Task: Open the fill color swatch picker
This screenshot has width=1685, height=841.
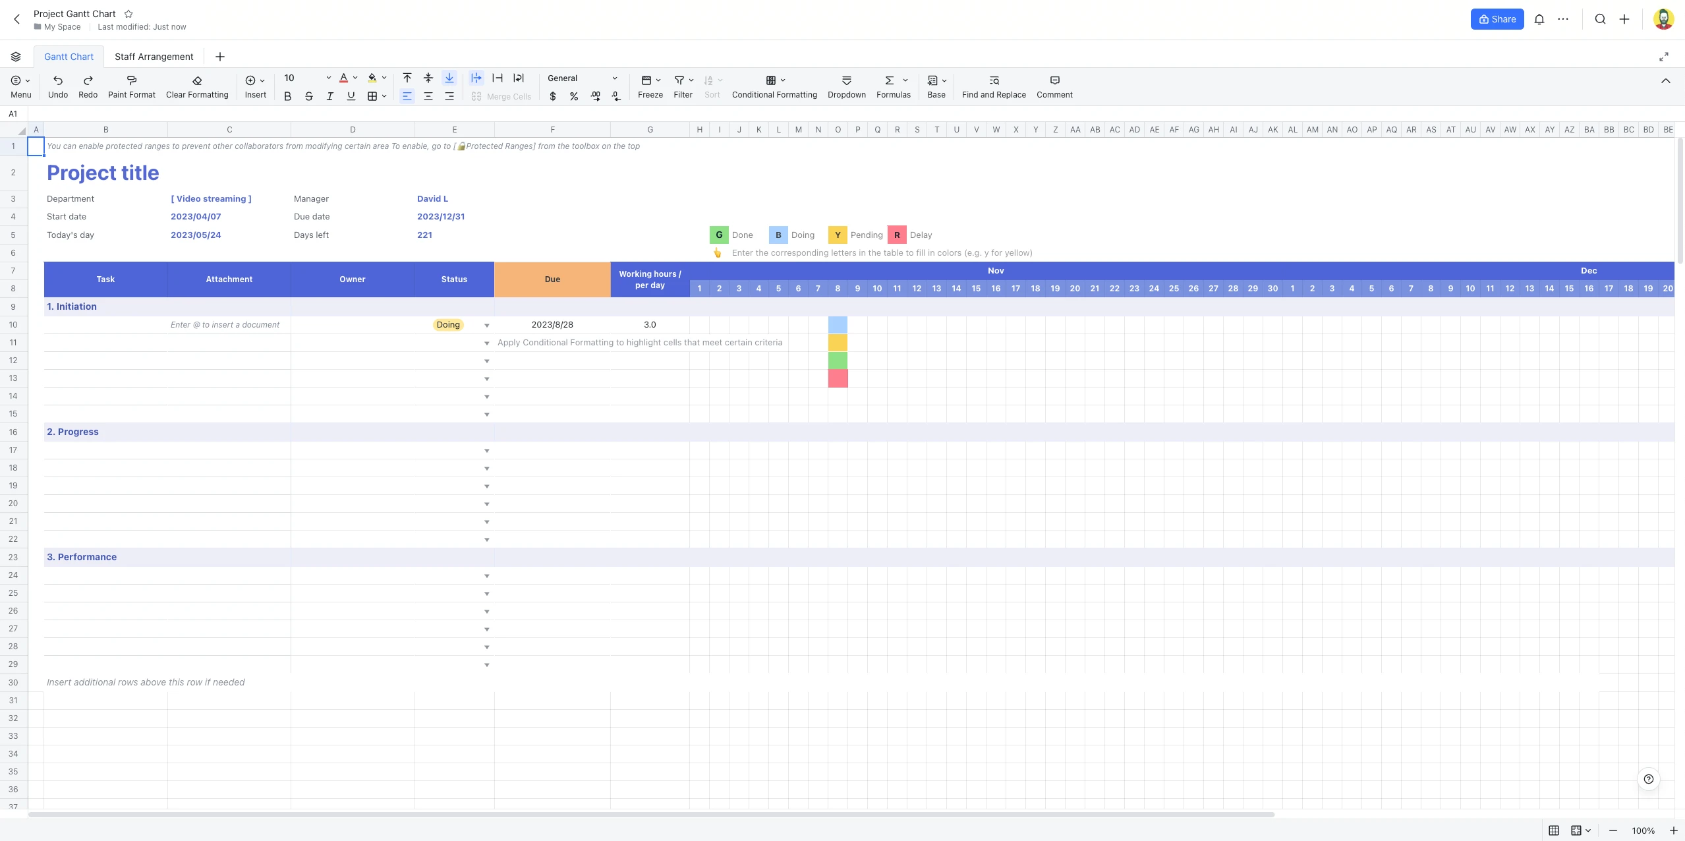Action: coord(376,78)
